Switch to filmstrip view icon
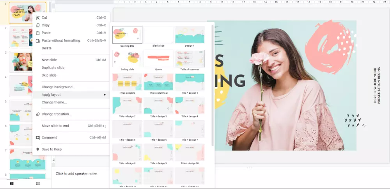Screen dimensions: 390x189 pos(12,184)
